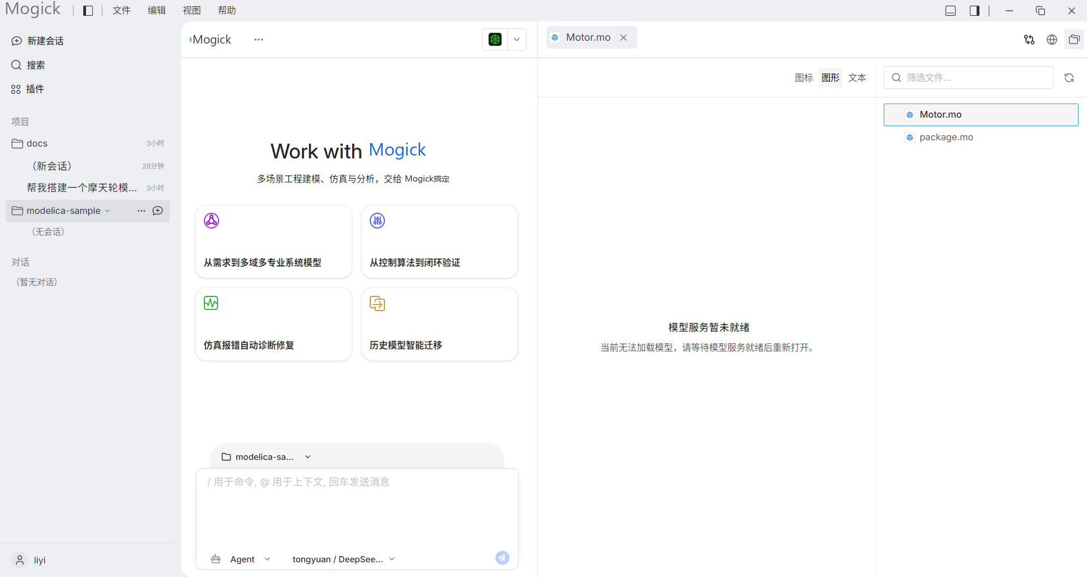The height and width of the screenshot is (577, 1087).
Task: Open the 文件 menu
Action: click(122, 11)
